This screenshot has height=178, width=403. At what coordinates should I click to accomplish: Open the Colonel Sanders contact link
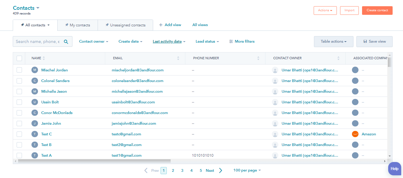(x=55, y=81)
